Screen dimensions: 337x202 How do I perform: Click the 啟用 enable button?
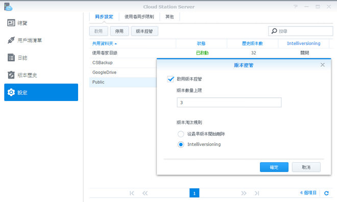tap(99, 31)
